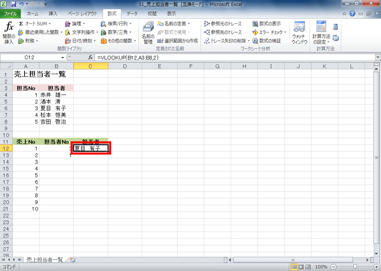Click Trace Dependents (参照先のトレース)

point(223,32)
